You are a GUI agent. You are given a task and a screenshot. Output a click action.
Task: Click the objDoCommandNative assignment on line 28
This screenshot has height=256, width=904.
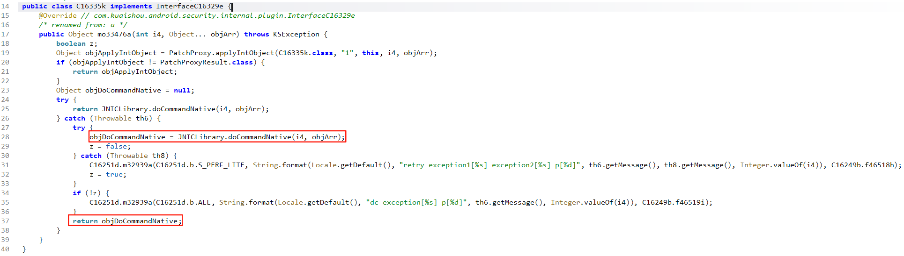217,137
